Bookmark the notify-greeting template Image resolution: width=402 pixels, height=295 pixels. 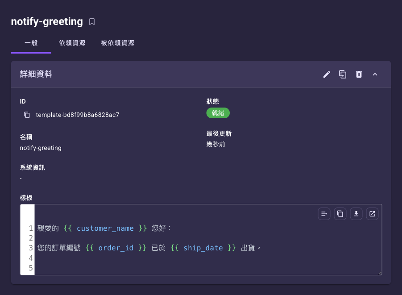click(x=92, y=22)
